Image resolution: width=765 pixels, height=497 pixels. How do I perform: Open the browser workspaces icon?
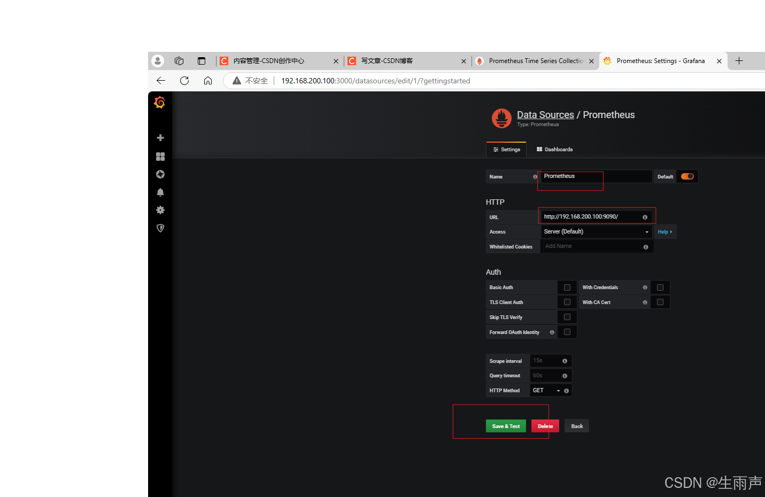click(x=179, y=61)
